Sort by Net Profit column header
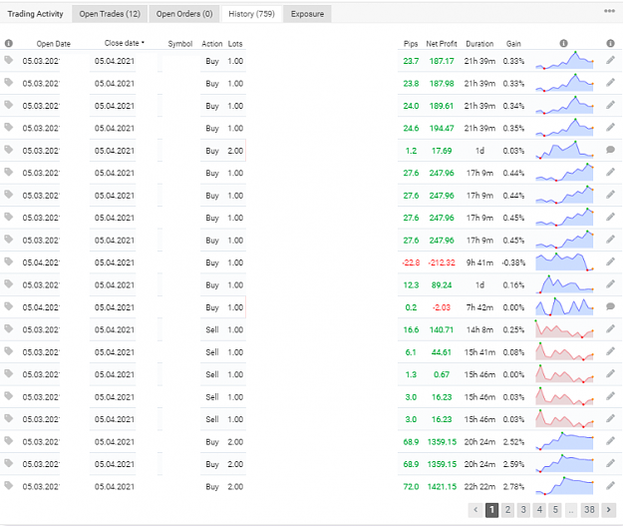This screenshot has height=526, width=623. (x=442, y=44)
